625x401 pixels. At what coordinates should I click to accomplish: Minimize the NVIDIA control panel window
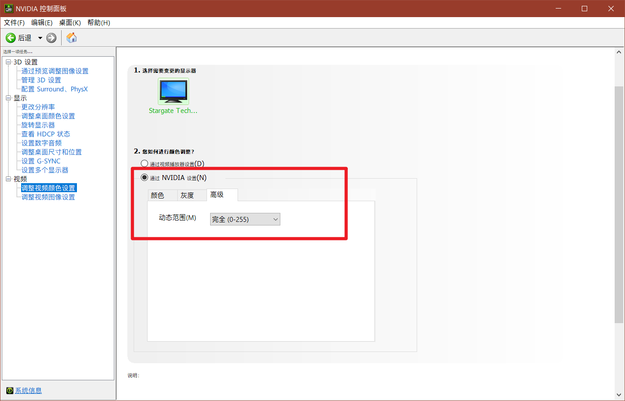[x=558, y=9]
